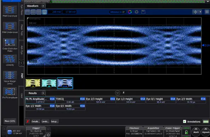
Task: Click the More (2/5) button
Action: 10,121
